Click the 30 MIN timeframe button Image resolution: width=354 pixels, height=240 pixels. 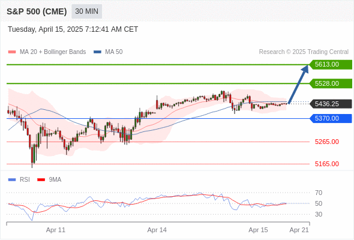(86, 11)
